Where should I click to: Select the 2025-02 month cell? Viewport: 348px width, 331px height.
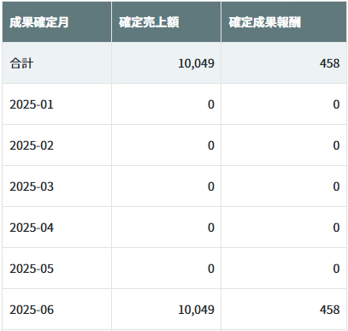click(57, 145)
